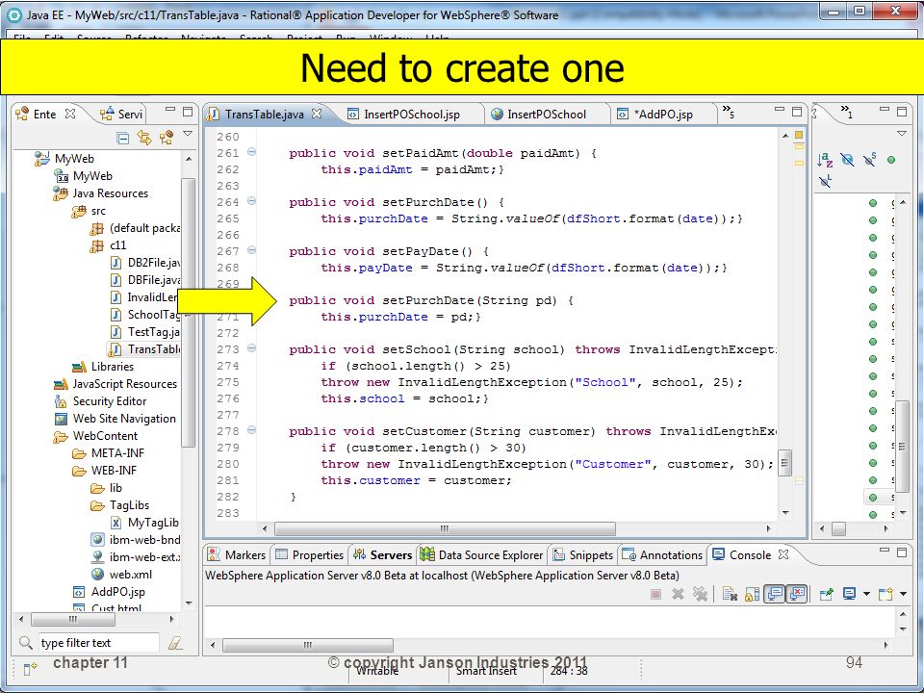Open outline view menu triangle
The width and height of the screenshot is (924, 693).
(902, 134)
